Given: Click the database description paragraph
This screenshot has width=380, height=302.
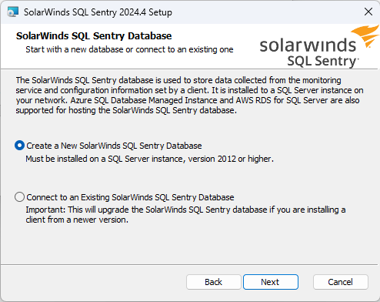Looking at the screenshot, I should coord(189,96).
